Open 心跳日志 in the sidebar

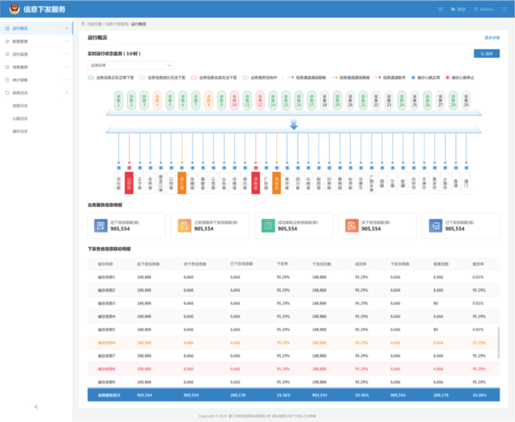pyautogui.click(x=20, y=119)
